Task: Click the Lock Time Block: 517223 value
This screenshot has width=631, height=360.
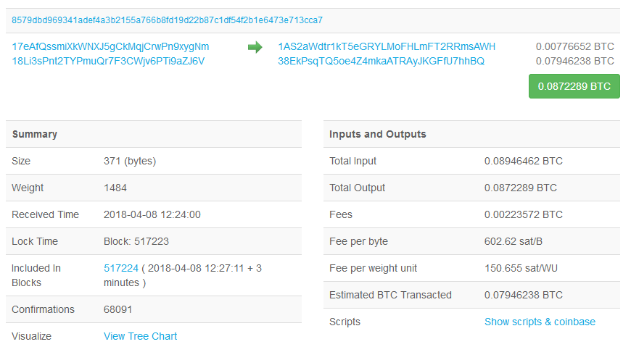Action: (x=136, y=241)
